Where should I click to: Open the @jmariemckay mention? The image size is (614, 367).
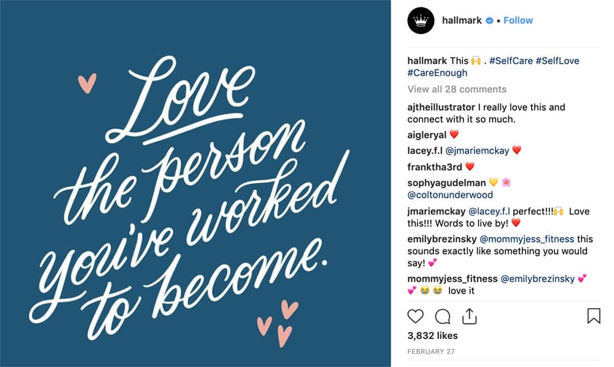point(477,150)
